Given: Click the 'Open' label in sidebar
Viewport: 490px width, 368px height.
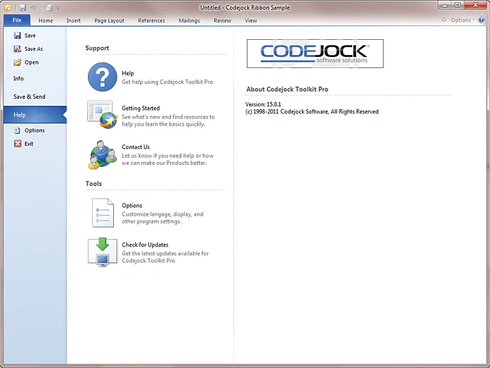Looking at the screenshot, I should pos(32,62).
